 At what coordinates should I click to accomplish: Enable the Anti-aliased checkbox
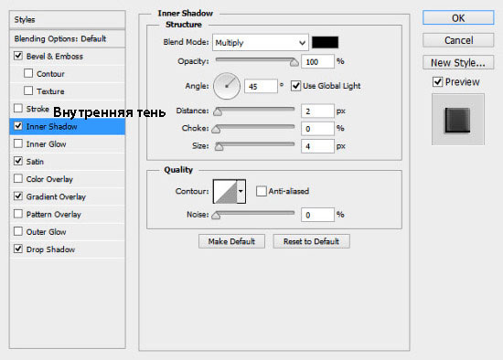tap(262, 191)
